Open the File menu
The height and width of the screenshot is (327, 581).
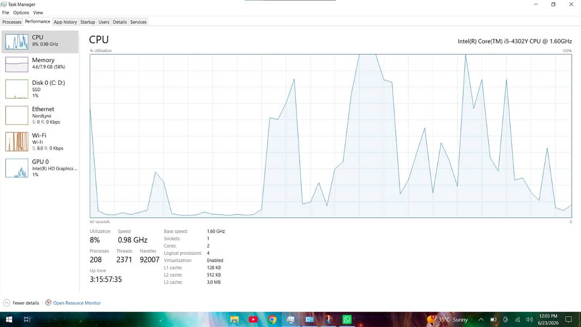click(x=5, y=13)
